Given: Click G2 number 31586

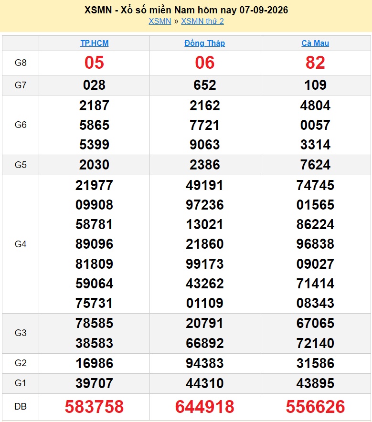Looking at the screenshot, I should pos(315,363).
